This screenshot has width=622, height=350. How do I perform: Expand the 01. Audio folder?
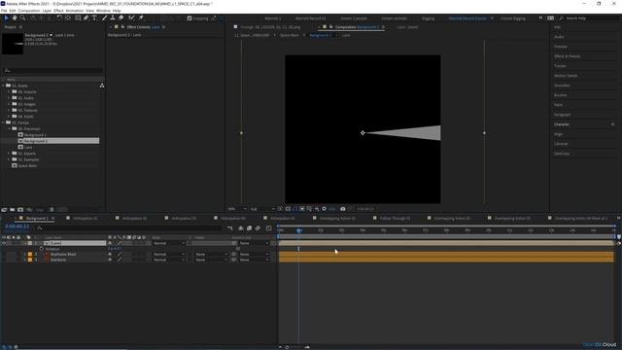9,97
